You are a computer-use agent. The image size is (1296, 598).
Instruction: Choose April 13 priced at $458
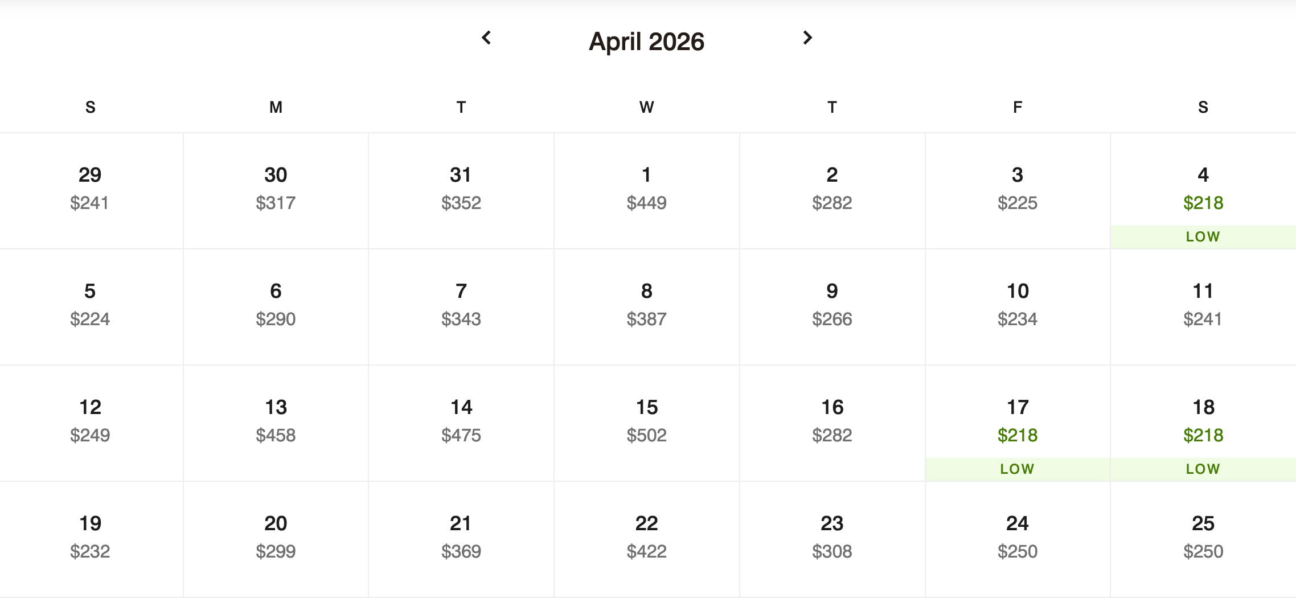tap(276, 421)
